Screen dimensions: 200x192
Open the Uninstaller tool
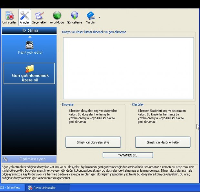click(9, 17)
